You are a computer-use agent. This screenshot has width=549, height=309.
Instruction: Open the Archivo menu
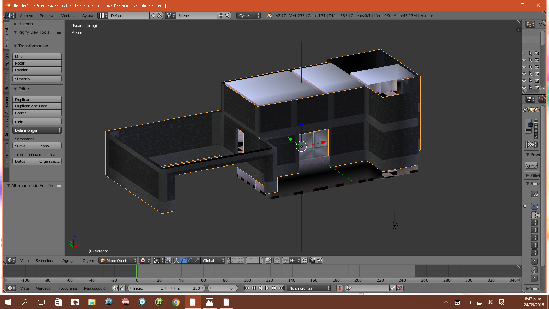click(26, 16)
